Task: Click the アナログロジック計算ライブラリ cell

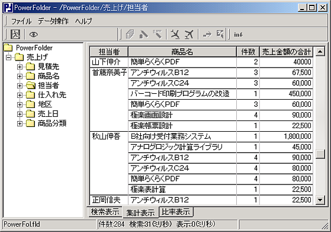Action: 182,147
